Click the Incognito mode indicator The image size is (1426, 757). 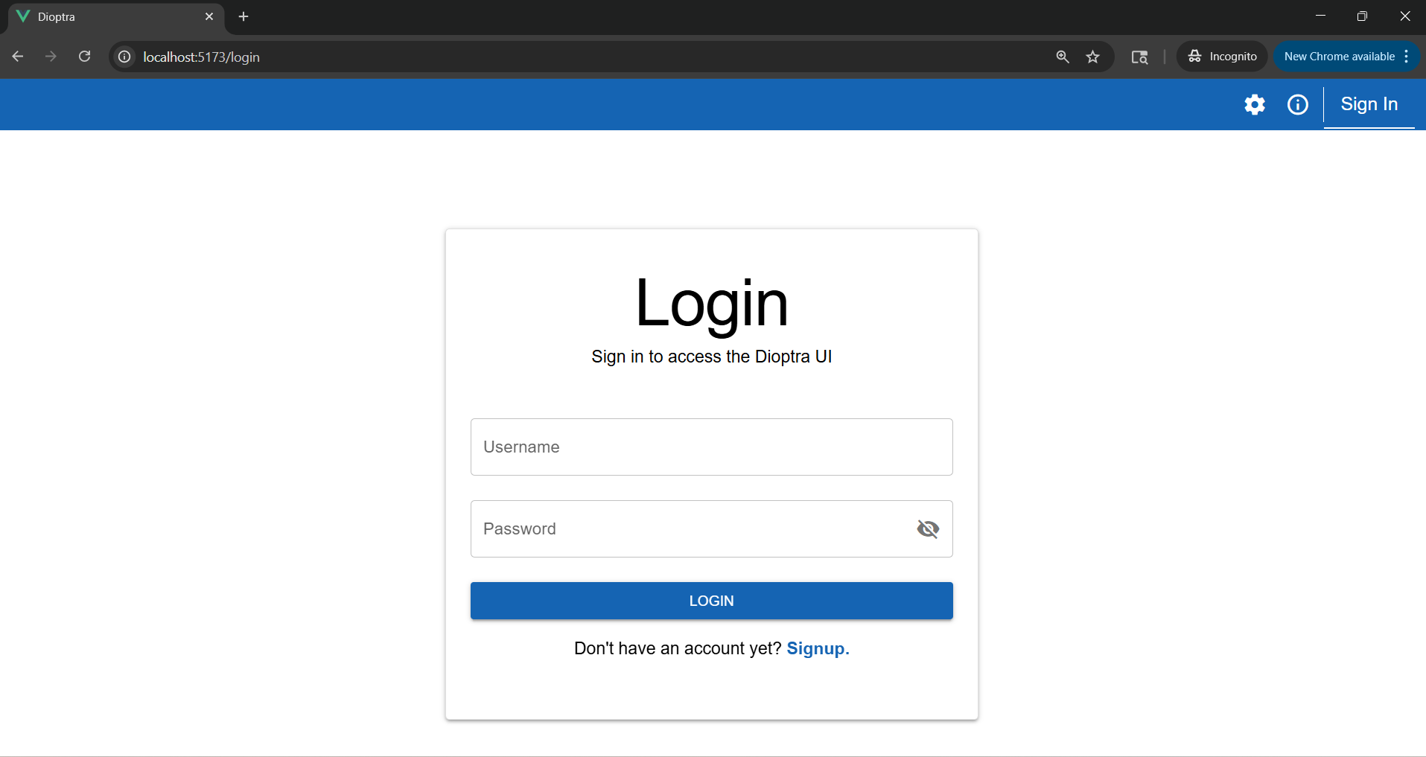(1221, 56)
